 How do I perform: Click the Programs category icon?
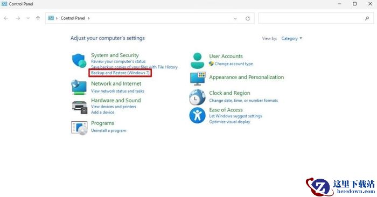79,128
